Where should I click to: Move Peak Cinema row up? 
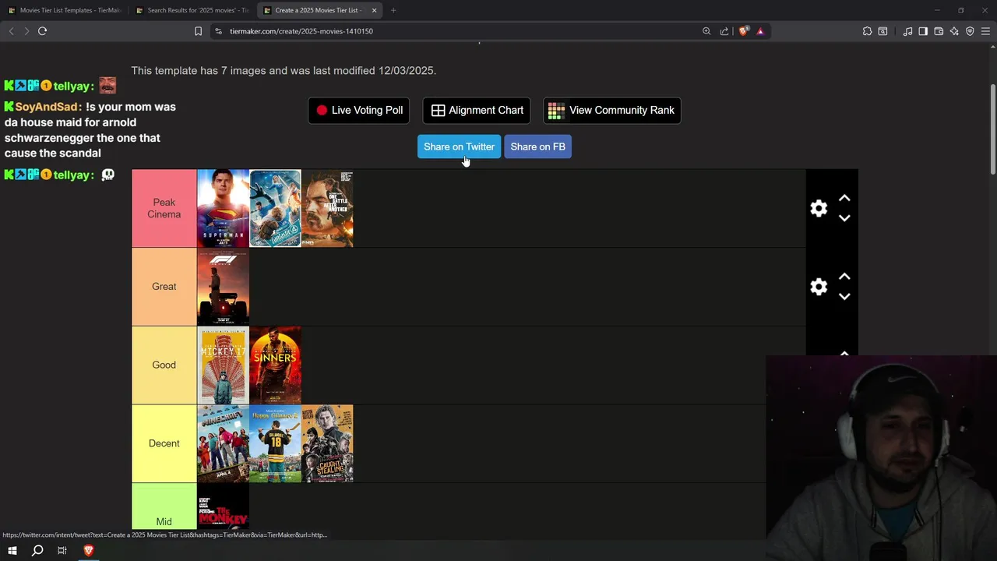click(844, 199)
